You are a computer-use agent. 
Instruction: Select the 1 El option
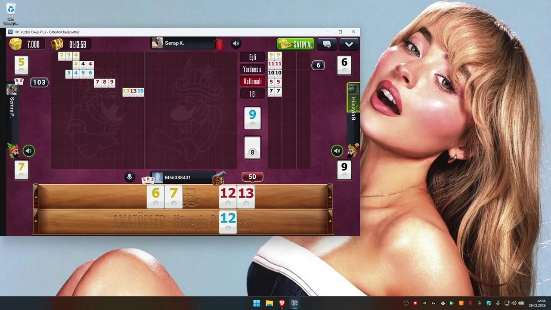(x=252, y=93)
